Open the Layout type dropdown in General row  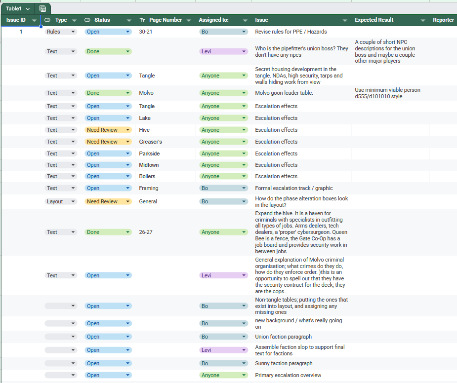point(74,201)
